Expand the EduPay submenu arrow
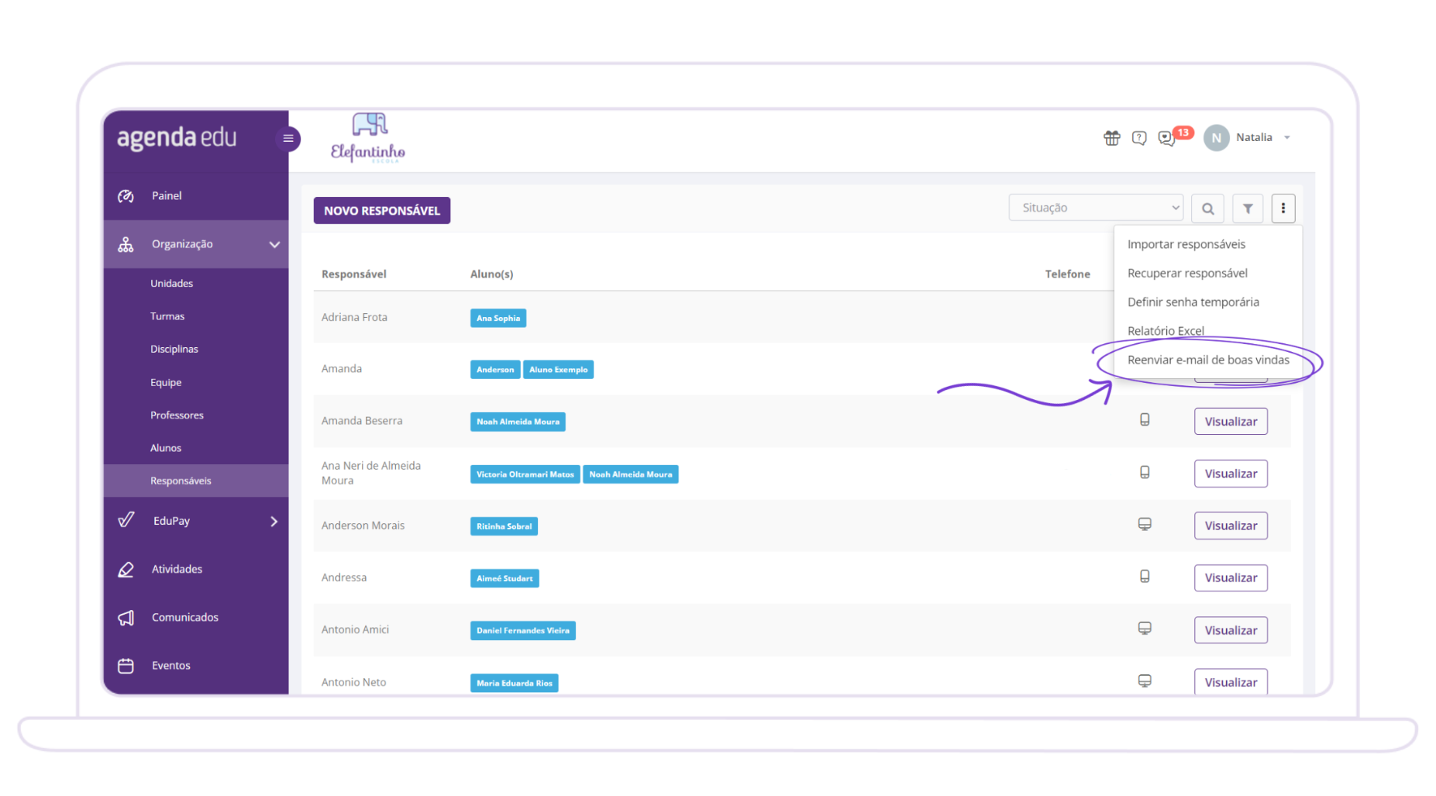The height and width of the screenshot is (796, 1436). [274, 522]
